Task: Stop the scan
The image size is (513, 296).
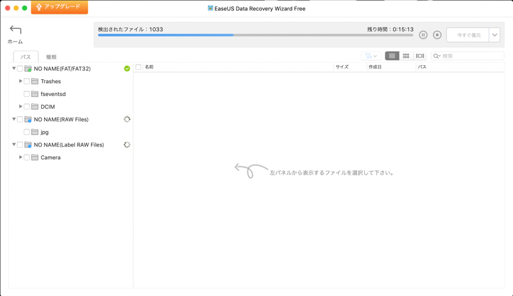Action: (x=437, y=35)
